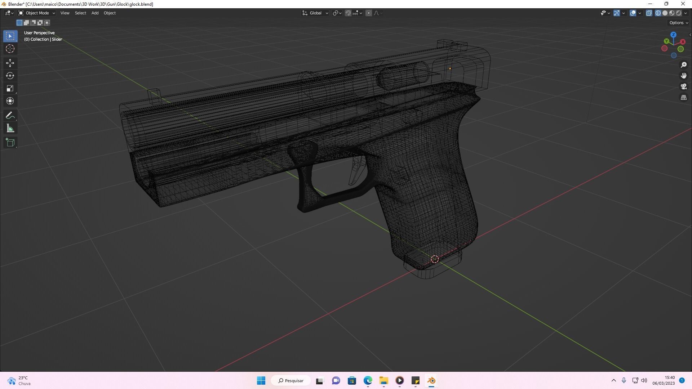
Task: Switch viewport to Rendered shading
Action: (x=678, y=13)
